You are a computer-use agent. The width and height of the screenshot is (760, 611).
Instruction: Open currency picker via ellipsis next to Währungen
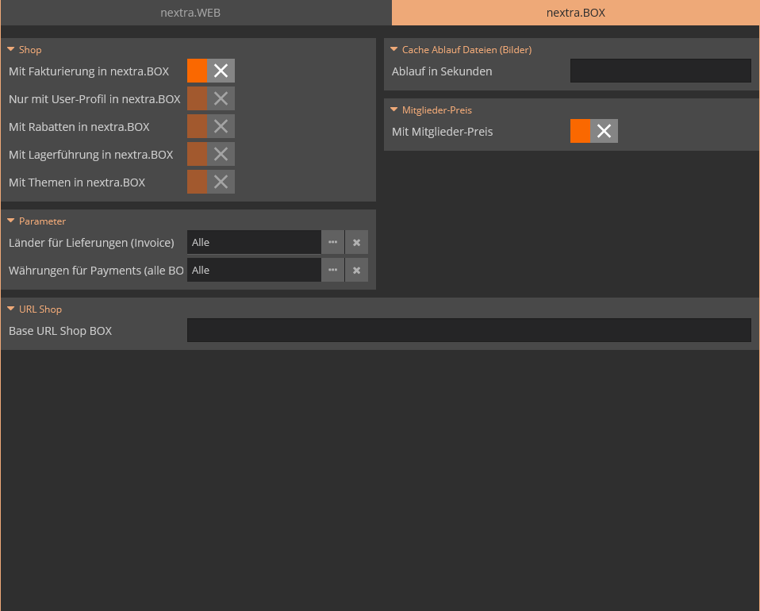coord(332,270)
